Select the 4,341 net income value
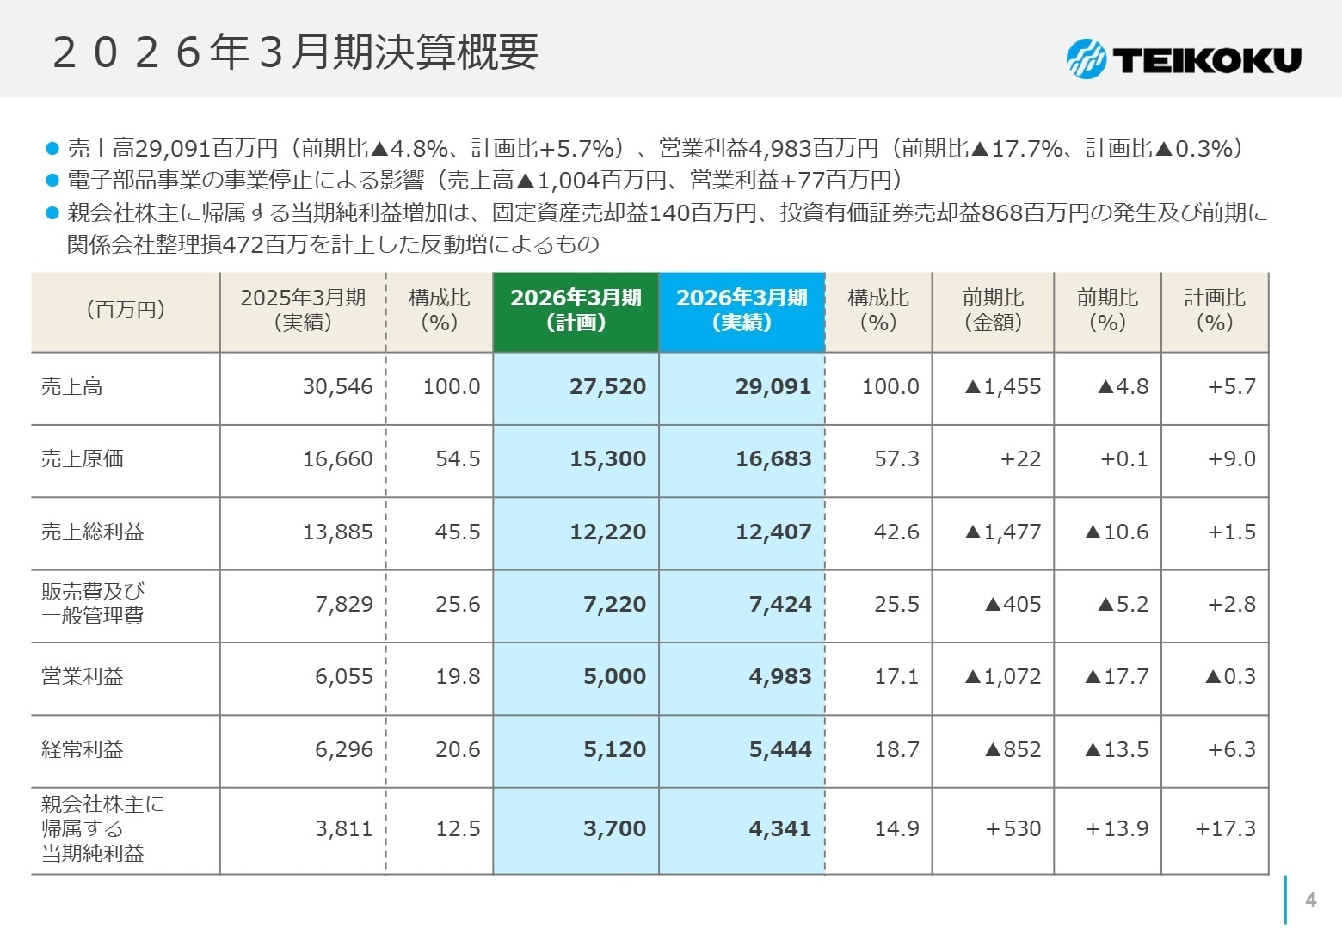The image size is (1342, 929). coord(780,829)
